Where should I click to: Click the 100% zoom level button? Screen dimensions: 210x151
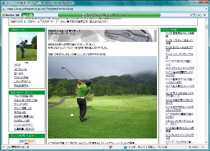pos(194,147)
